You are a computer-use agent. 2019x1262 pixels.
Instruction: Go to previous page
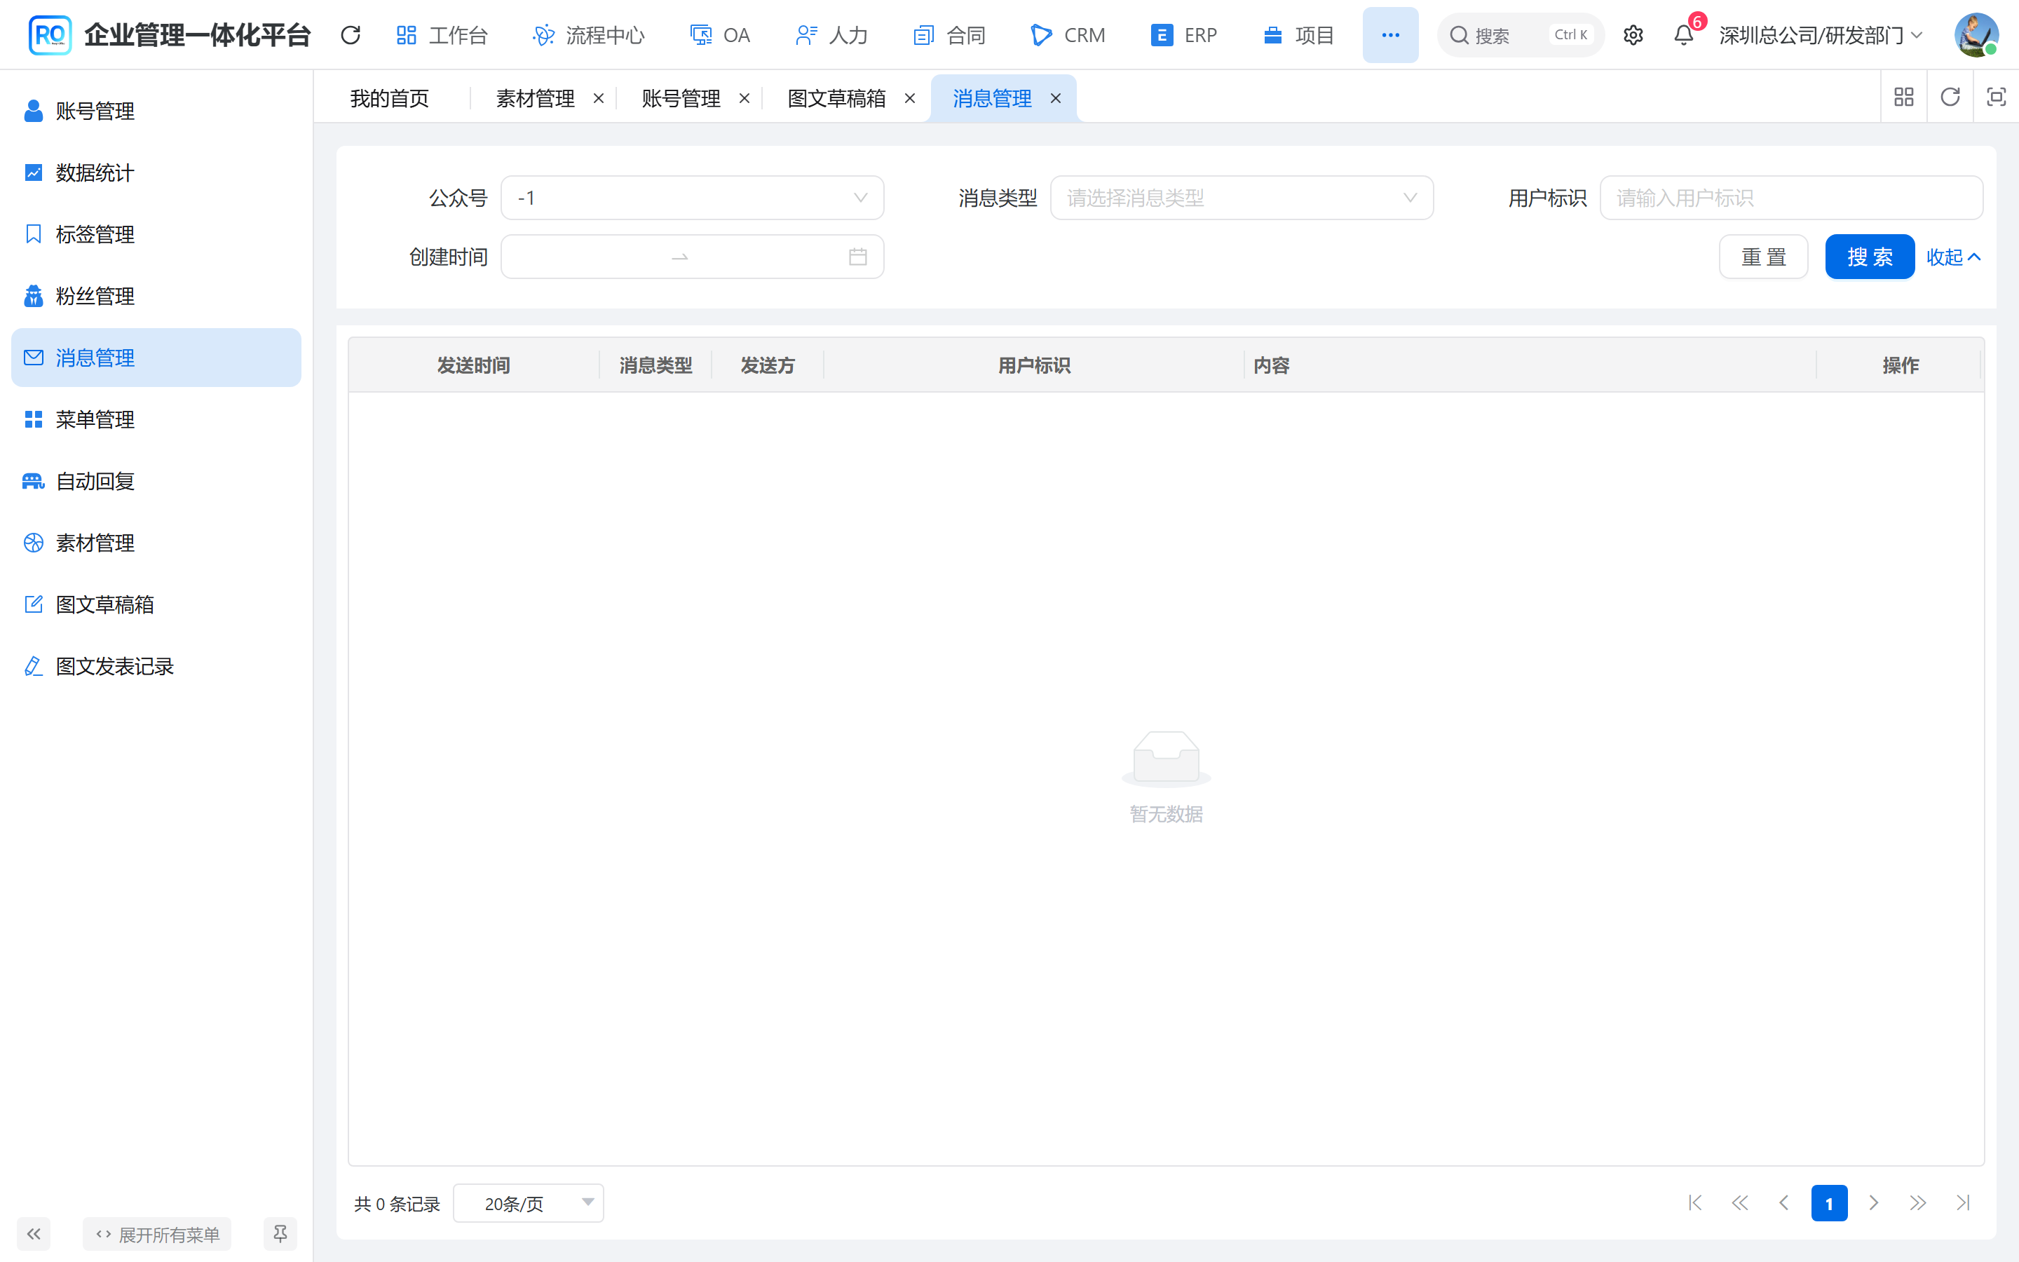pos(1785,1202)
